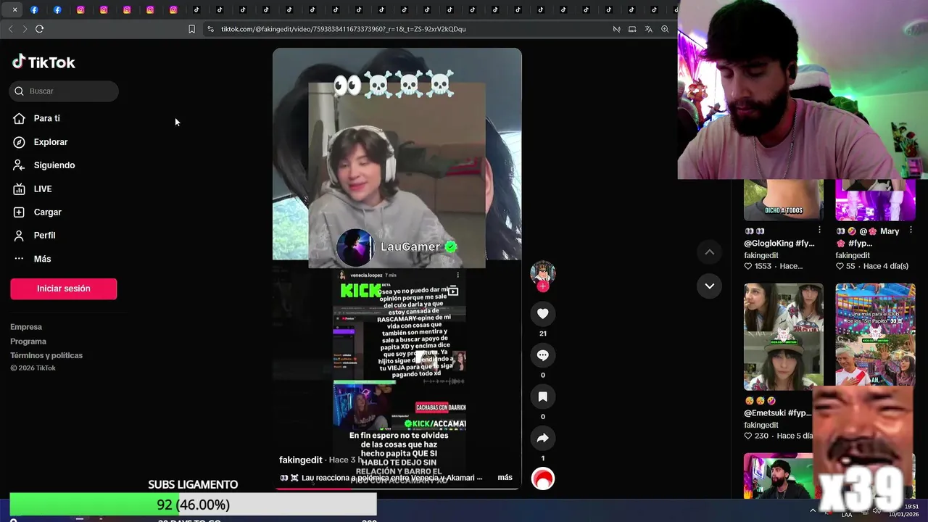
Task: Open the creator avatar beside the video
Action: 542,272
